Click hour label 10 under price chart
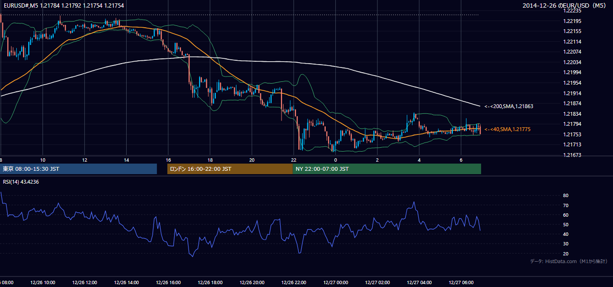Image resolution: width=613 pixels, height=287 pixels. pyautogui.click(x=43, y=160)
